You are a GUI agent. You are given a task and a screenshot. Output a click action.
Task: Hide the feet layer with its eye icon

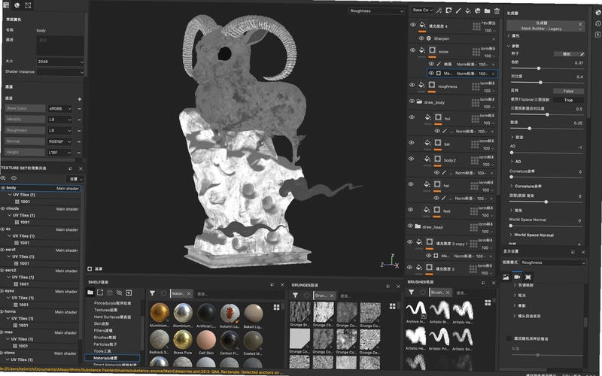pos(410,210)
